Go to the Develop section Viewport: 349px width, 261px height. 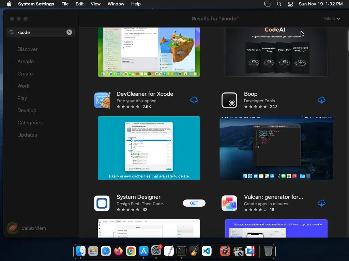(27, 110)
